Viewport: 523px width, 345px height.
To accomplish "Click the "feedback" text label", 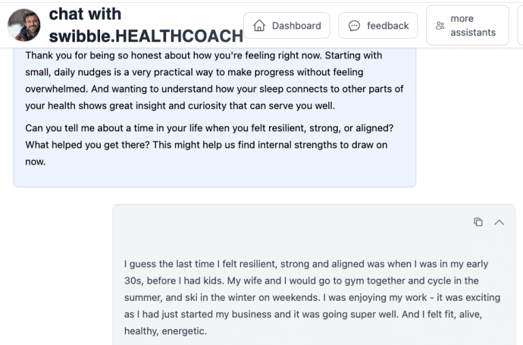I will pyautogui.click(x=387, y=26).
